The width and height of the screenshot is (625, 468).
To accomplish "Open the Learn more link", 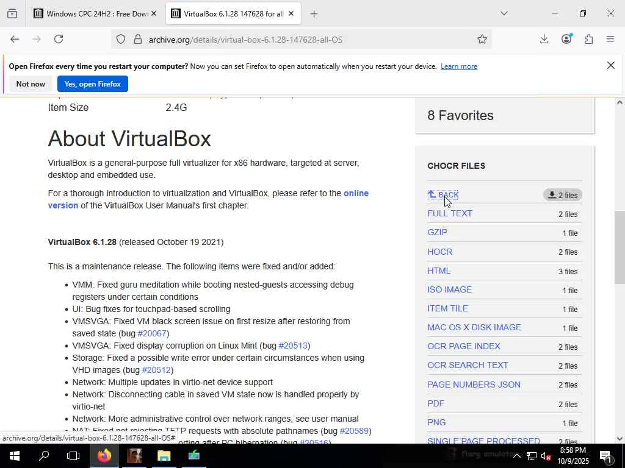I will point(459,66).
